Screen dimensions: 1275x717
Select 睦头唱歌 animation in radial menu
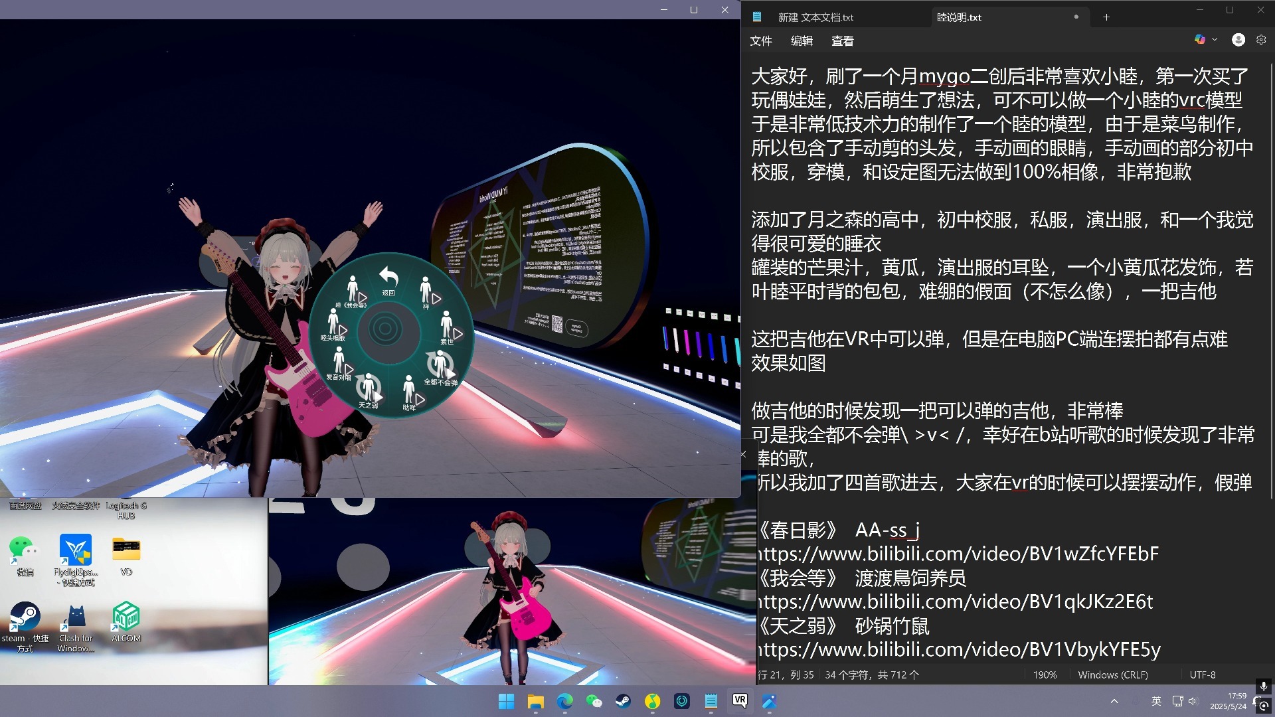[x=335, y=325]
